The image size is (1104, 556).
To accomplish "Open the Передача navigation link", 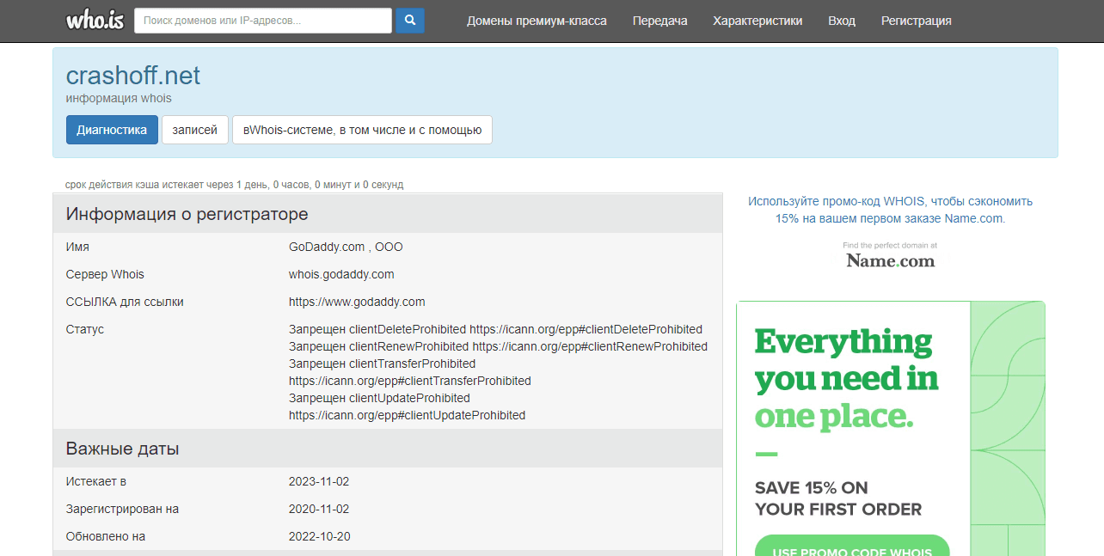I will pyautogui.click(x=659, y=21).
